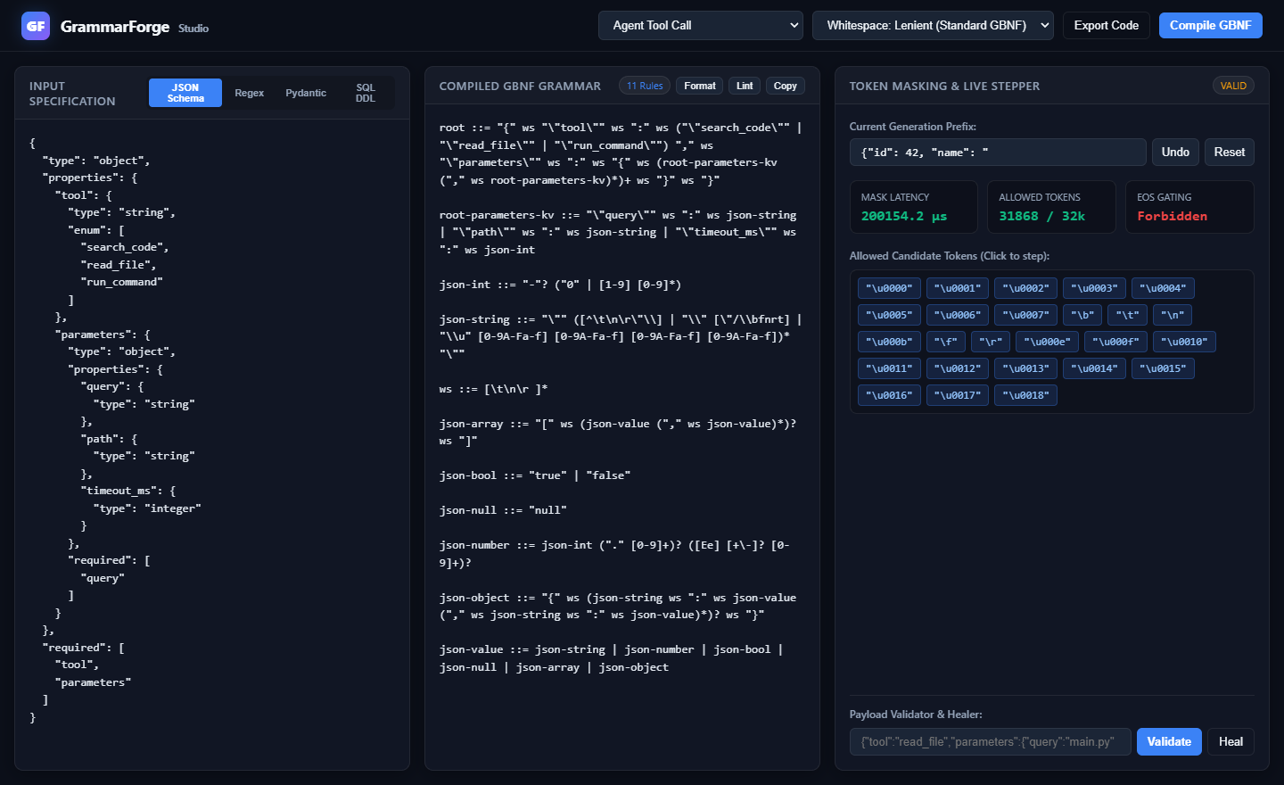Click the GF GrammarForge logo icon
1284x785 pixels.
tap(36, 26)
